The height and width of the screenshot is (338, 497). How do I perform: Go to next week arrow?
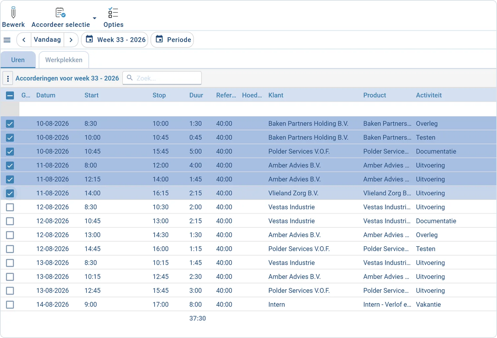point(71,40)
